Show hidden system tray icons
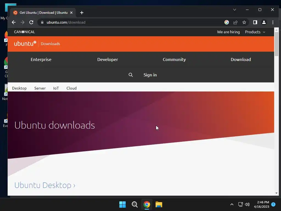The width and height of the screenshot is (281, 211). pos(232,204)
